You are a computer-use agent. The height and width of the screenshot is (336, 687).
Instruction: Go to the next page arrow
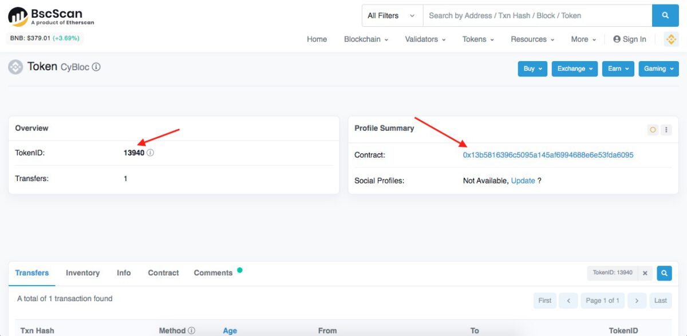point(637,301)
